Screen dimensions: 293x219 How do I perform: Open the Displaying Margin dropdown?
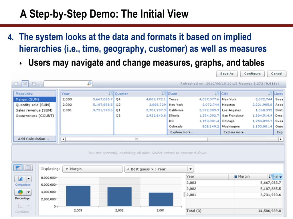(x=92, y=169)
